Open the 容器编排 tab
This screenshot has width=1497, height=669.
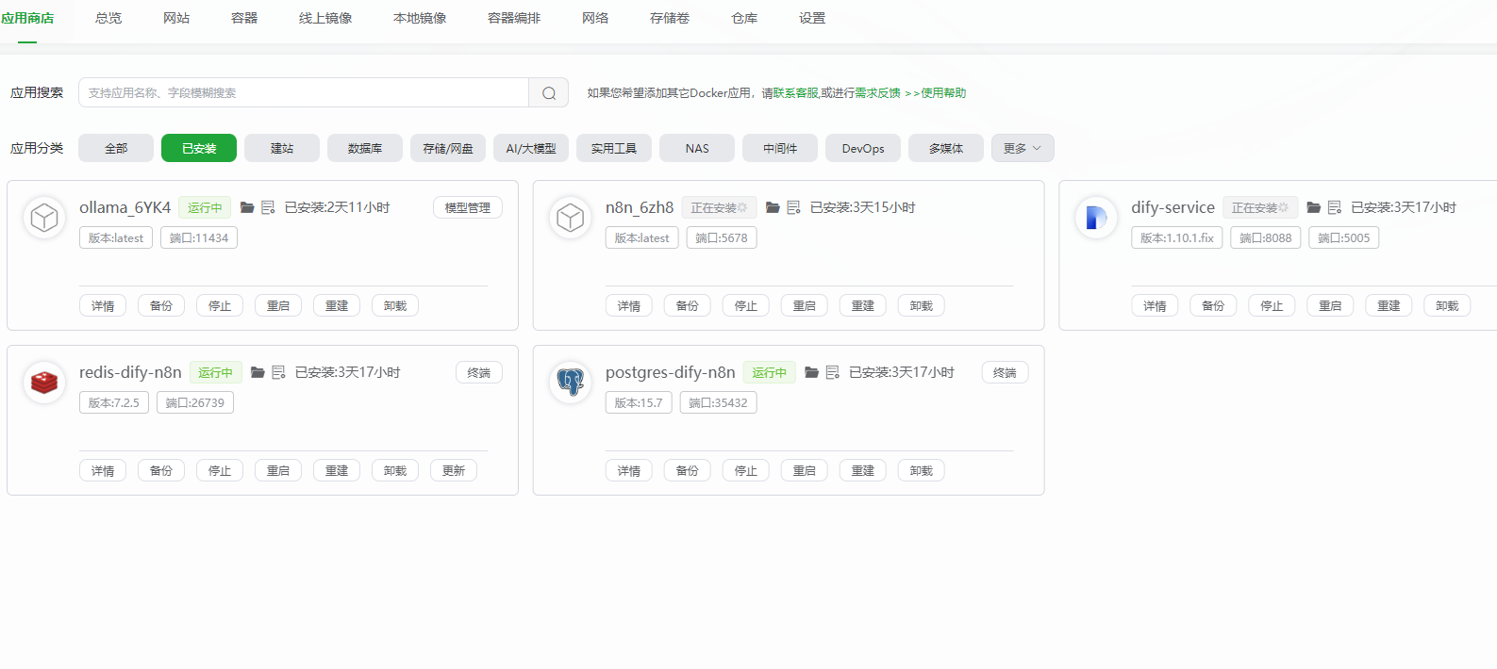pyautogui.click(x=514, y=18)
